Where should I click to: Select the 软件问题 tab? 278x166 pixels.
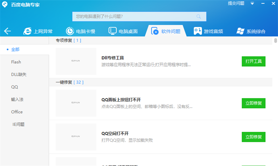coord(166,31)
